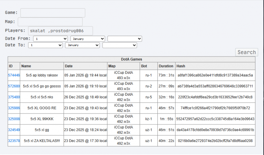Open game ID 325986 link
Viewport: 264px width, 155px height.
click(14, 108)
